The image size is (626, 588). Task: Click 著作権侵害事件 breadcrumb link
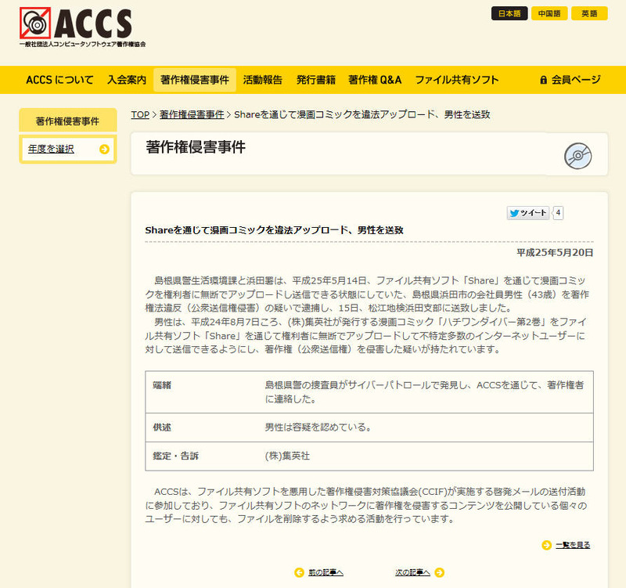tap(192, 114)
